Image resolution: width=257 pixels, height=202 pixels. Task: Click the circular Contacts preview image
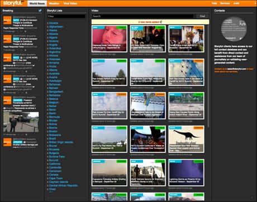pyautogui.click(x=234, y=28)
